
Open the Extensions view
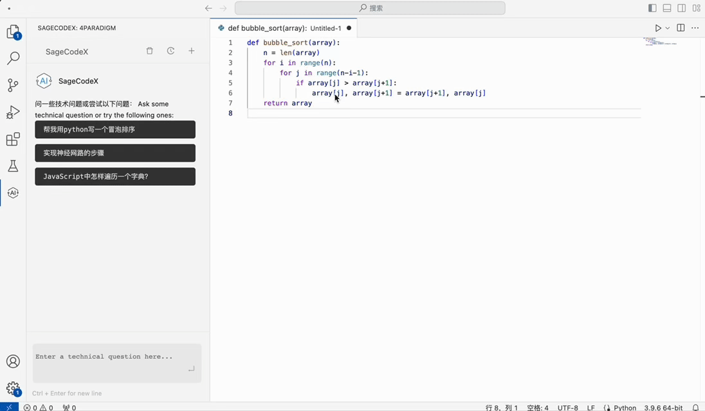13,139
